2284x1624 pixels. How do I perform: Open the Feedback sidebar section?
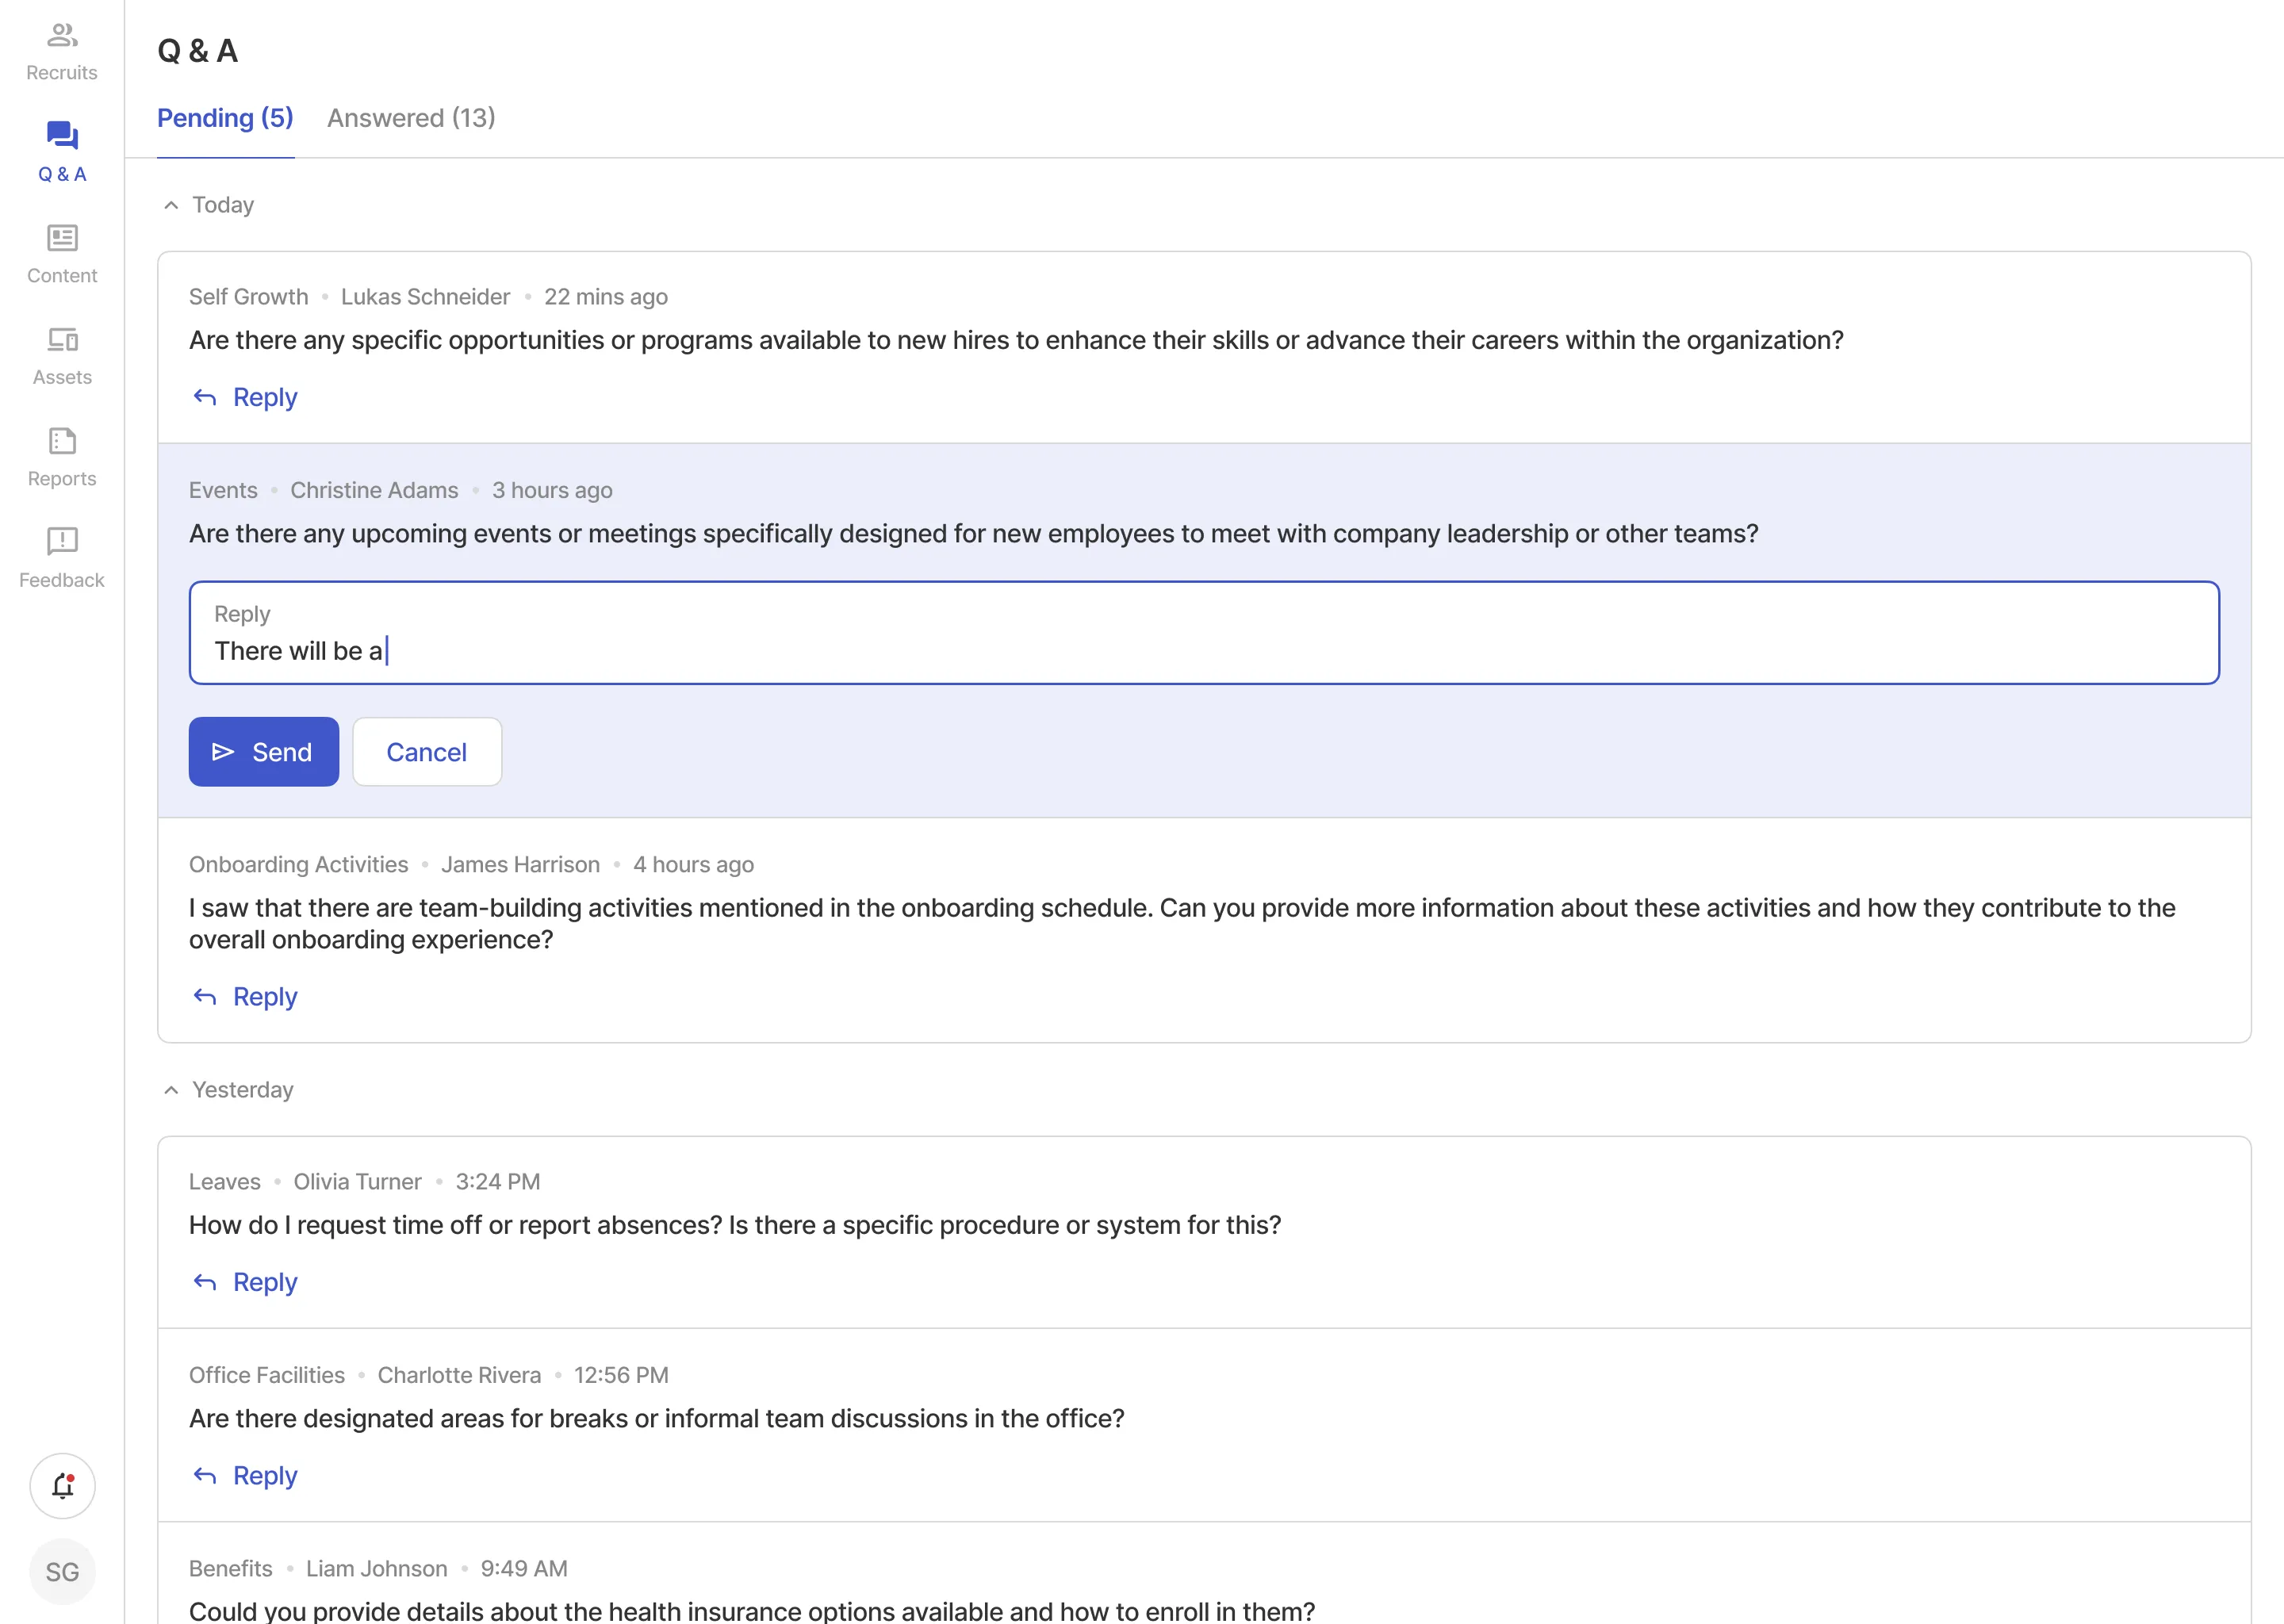62,558
